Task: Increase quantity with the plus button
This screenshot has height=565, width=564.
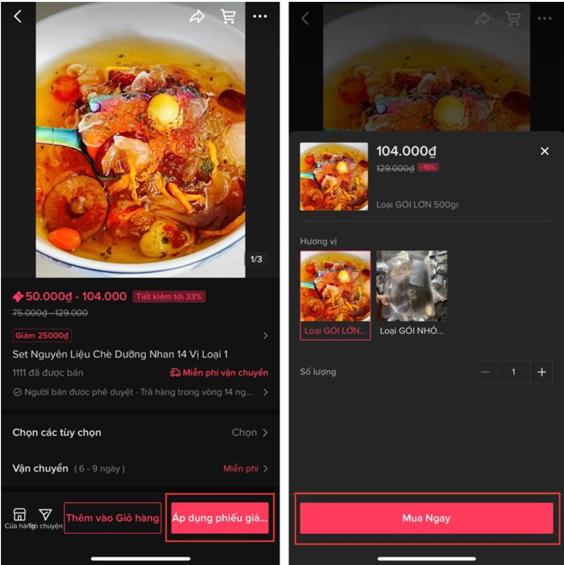Action: [x=541, y=372]
